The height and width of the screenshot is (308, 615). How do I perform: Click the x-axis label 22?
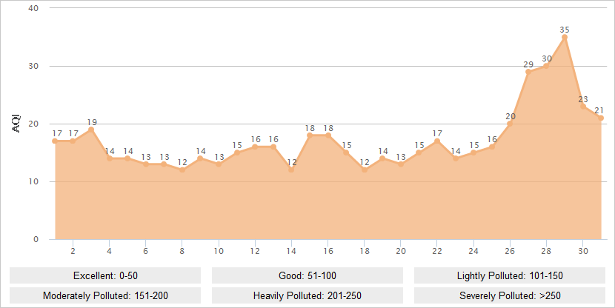pyautogui.click(x=437, y=251)
